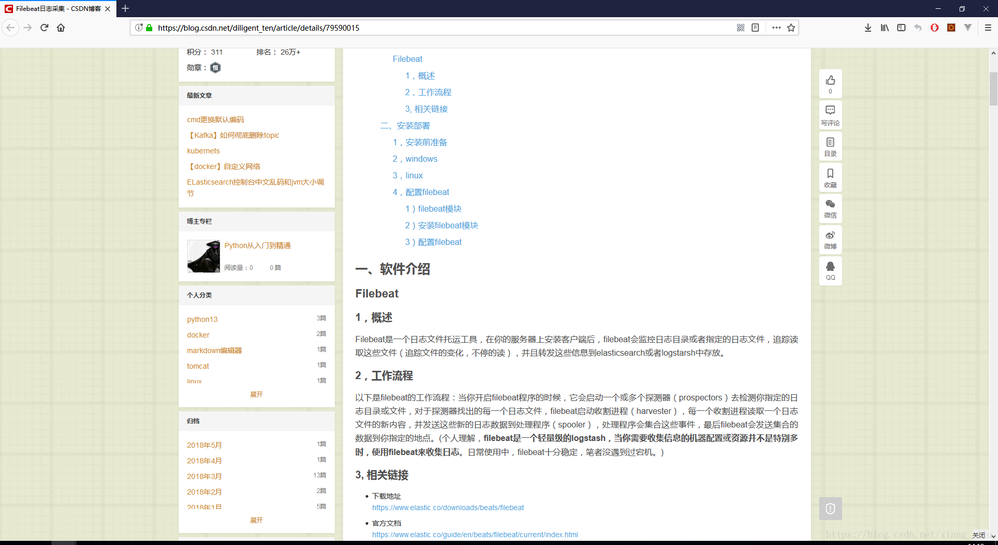
Task: Click the shield report icon
Action: click(830, 509)
